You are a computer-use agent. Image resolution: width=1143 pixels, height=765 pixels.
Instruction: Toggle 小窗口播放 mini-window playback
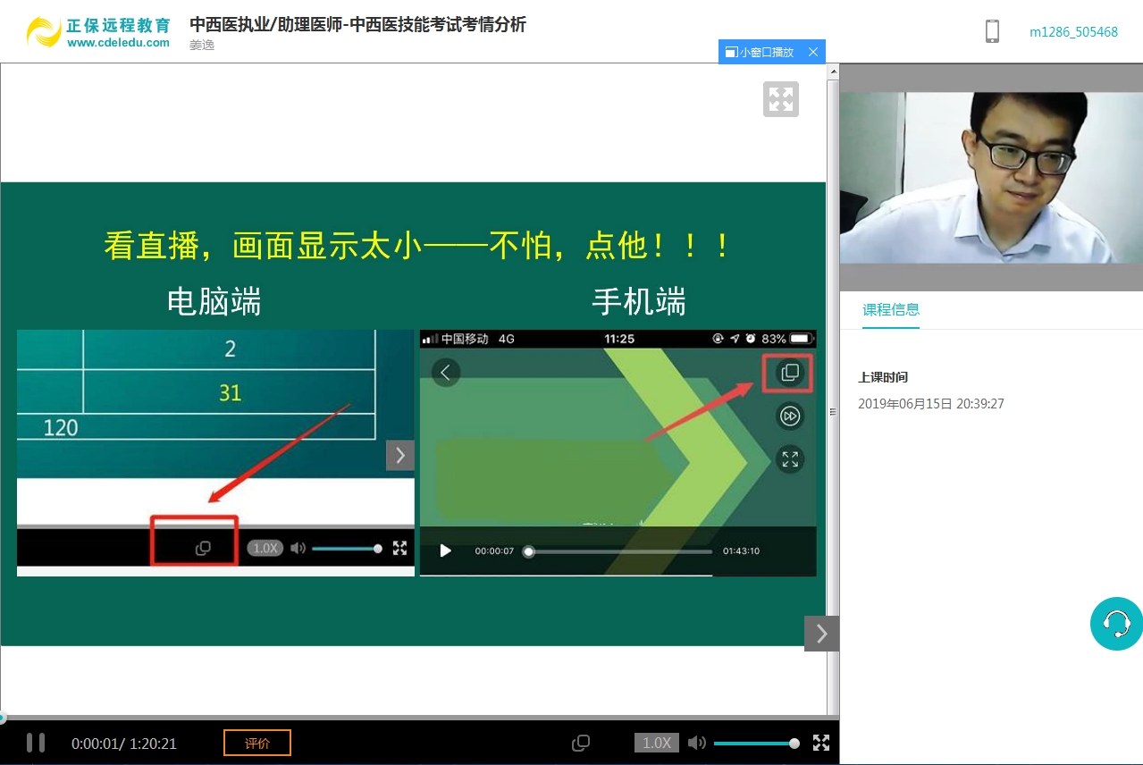[761, 52]
